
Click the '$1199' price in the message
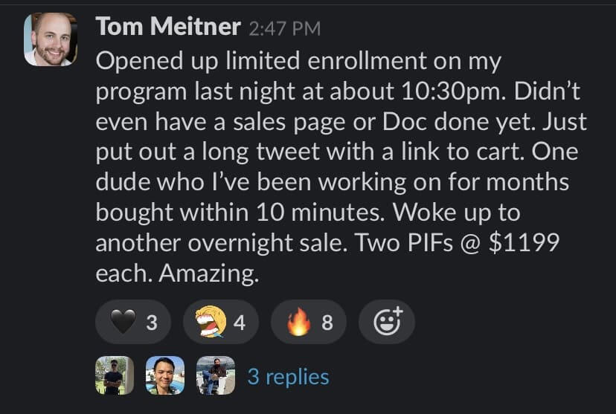pyautogui.click(x=524, y=243)
